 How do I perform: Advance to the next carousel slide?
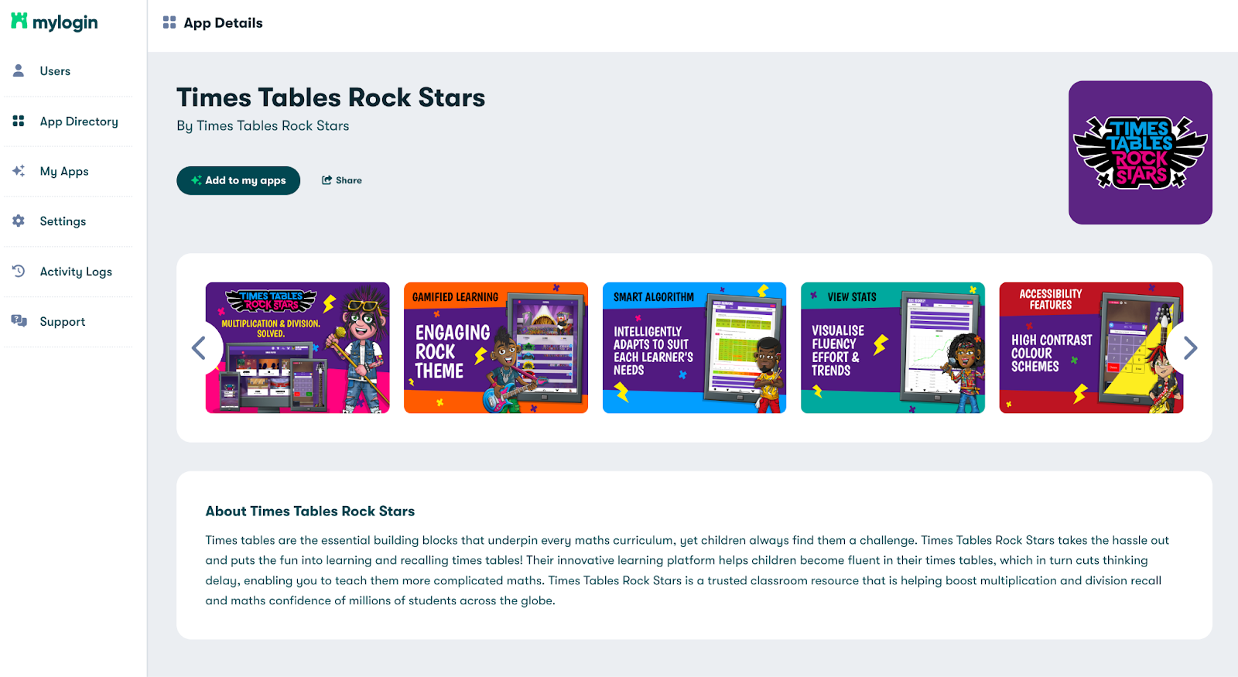tap(1190, 348)
